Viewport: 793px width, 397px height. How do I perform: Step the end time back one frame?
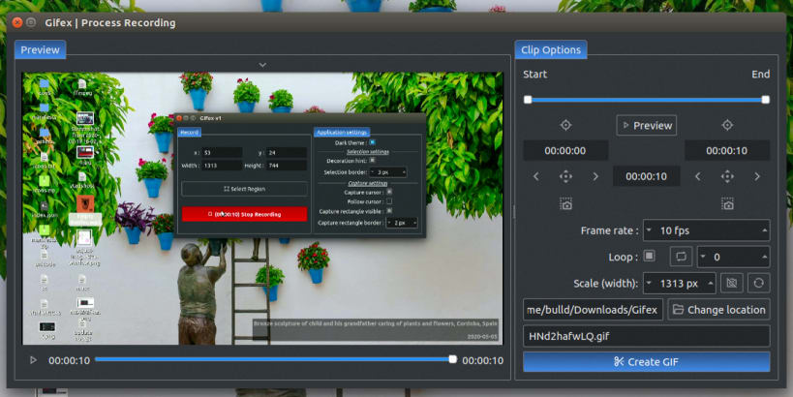[x=698, y=176]
